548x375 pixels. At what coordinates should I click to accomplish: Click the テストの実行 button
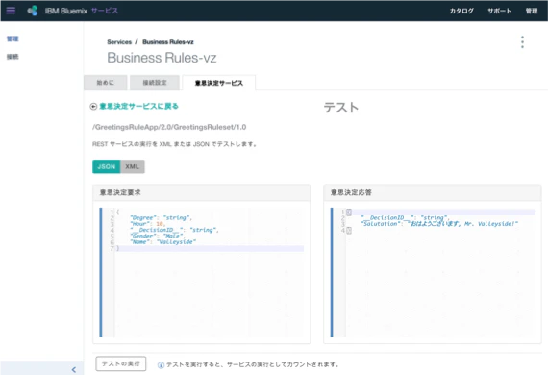[120, 363]
